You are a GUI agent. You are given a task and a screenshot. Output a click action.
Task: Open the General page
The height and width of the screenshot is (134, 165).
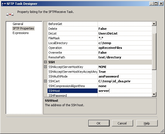(18, 24)
